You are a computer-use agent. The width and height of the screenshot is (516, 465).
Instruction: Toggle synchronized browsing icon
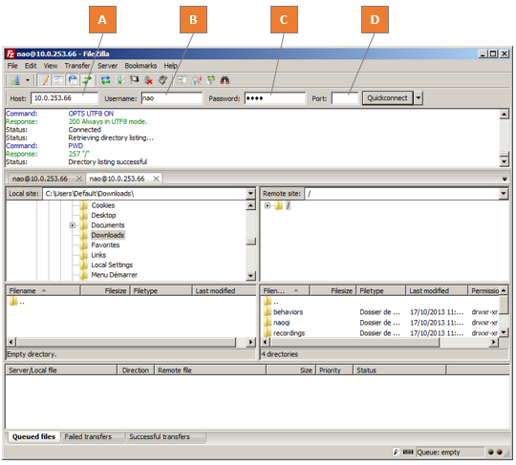point(210,80)
